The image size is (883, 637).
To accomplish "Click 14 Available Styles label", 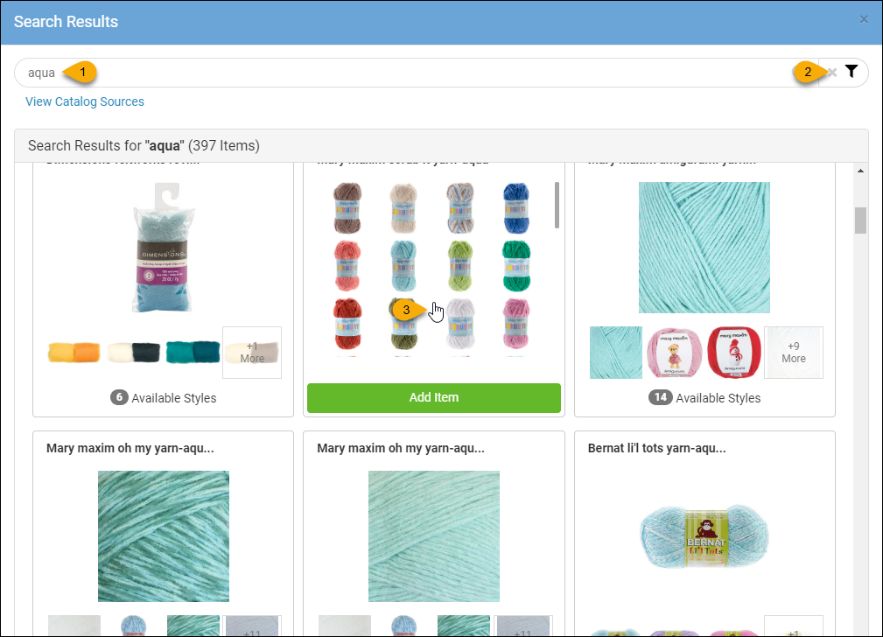I will point(704,397).
